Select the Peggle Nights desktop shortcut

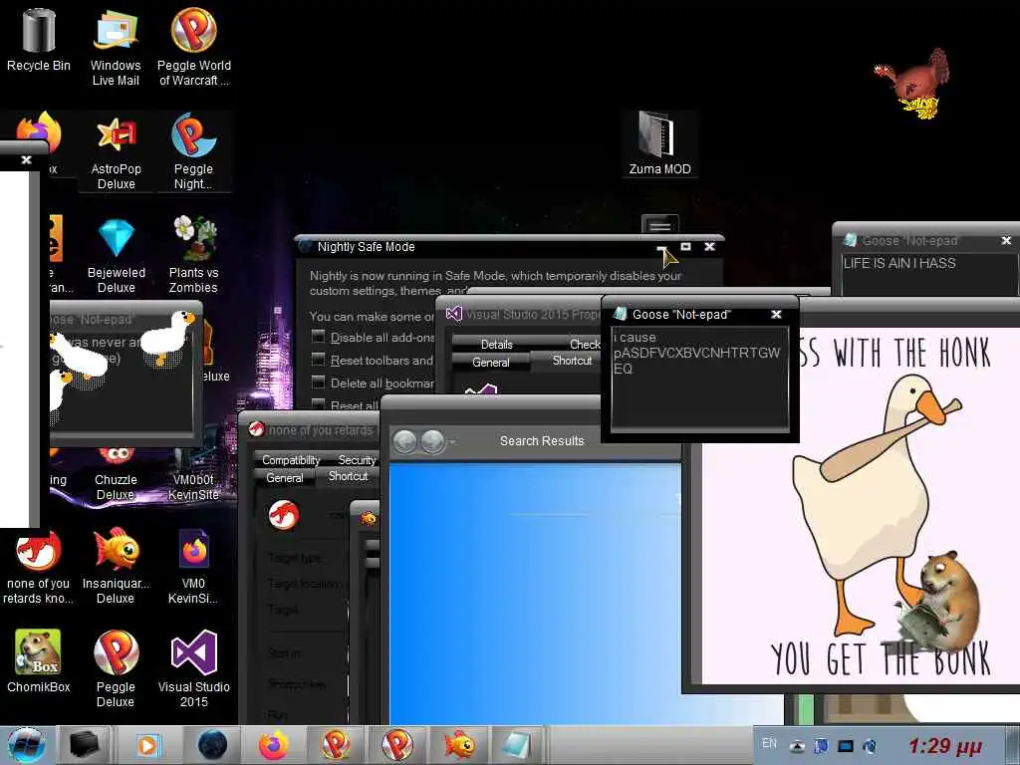click(193, 151)
